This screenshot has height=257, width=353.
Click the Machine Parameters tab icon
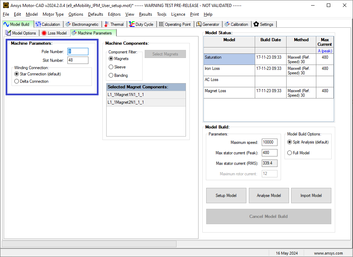tap(74, 33)
